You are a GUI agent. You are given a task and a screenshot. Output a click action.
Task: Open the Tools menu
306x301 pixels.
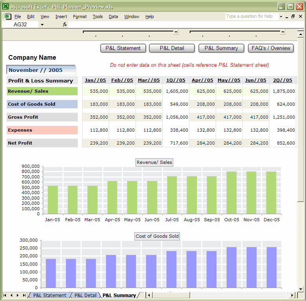97,17
